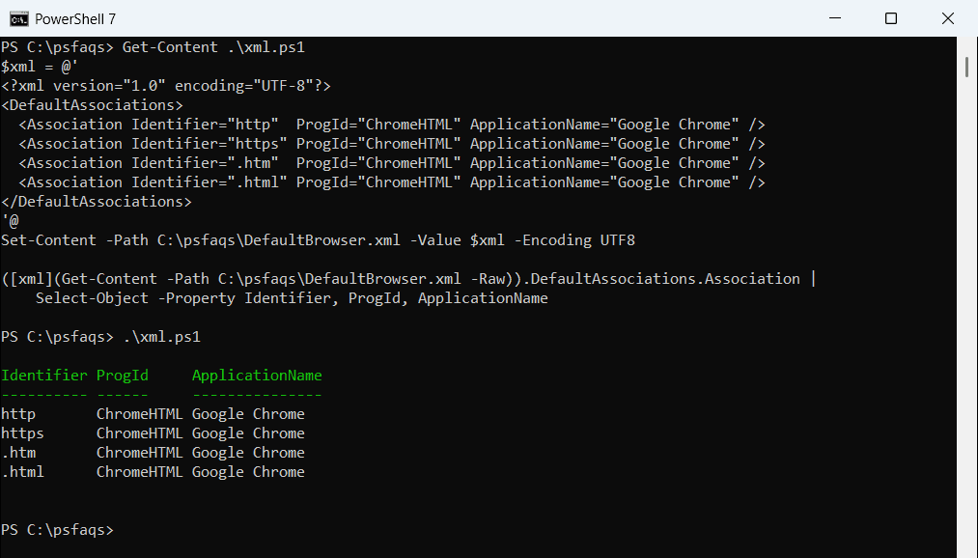Click the closing '</DefaultAssociations>' tag

(97, 202)
